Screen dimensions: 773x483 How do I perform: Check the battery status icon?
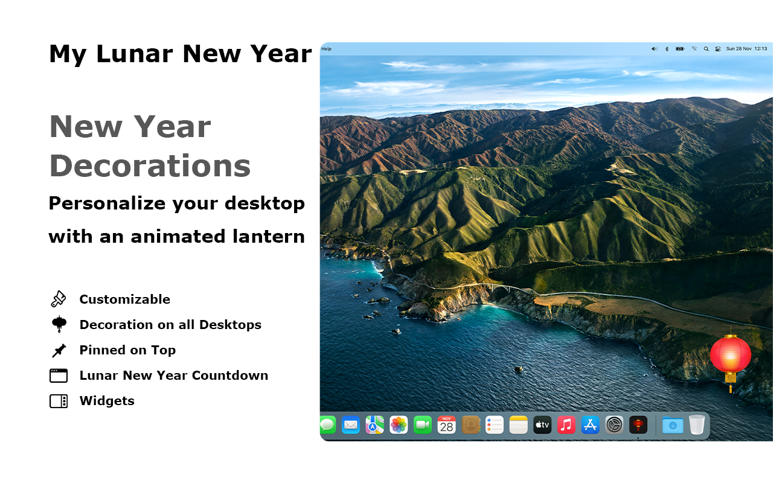coord(679,48)
